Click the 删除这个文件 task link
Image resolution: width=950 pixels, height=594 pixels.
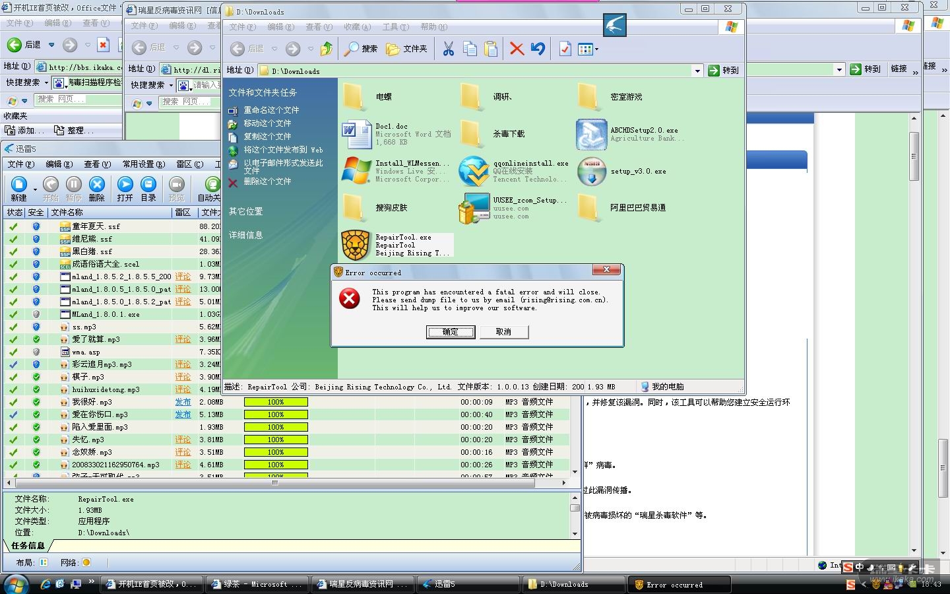[x=267, y=181]
